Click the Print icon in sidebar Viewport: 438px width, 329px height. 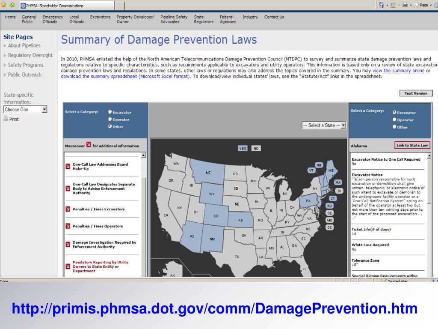coord(6,119)
